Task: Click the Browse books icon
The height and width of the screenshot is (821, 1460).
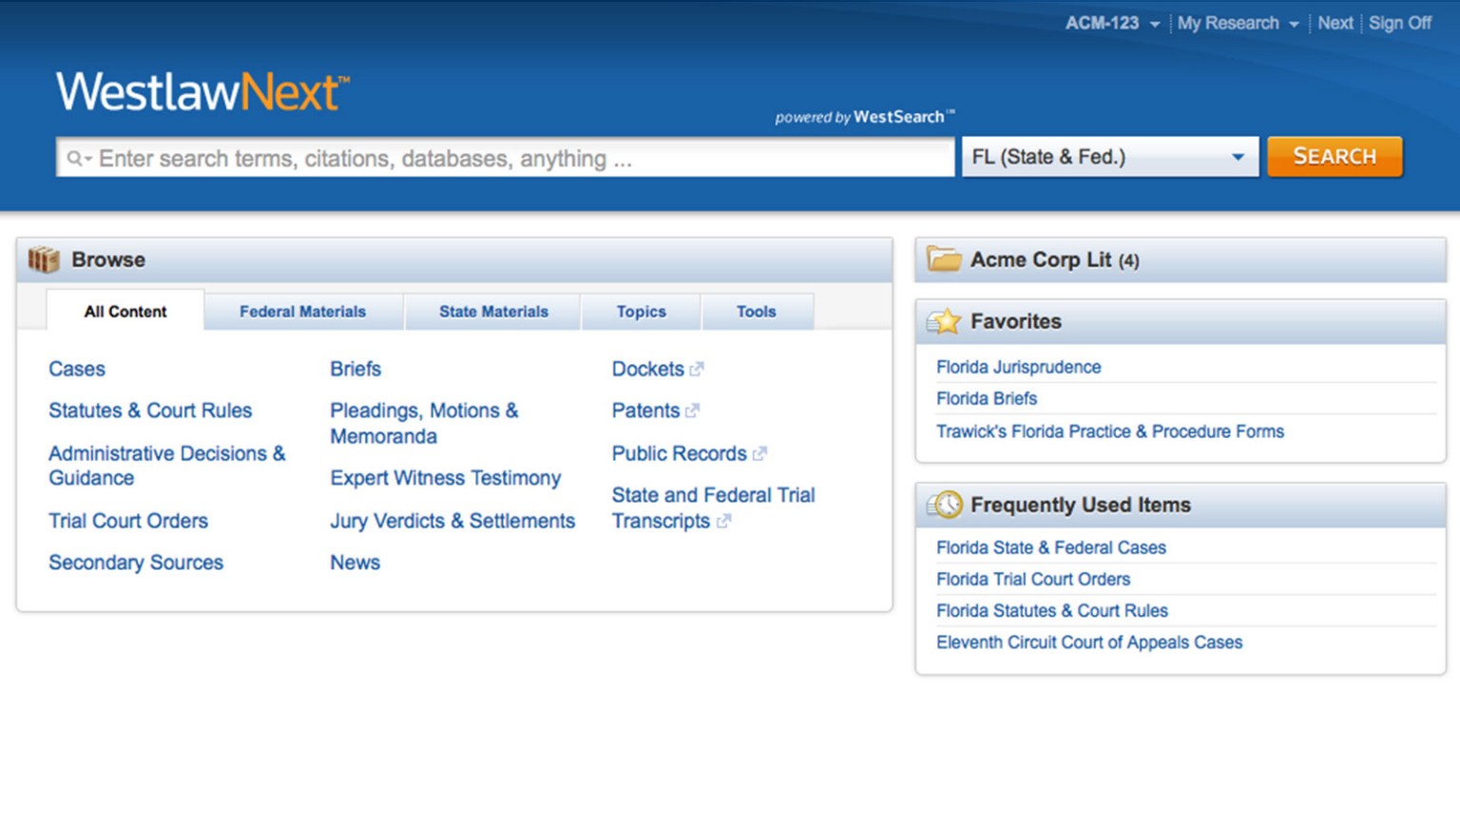Action: pos(44,259)
